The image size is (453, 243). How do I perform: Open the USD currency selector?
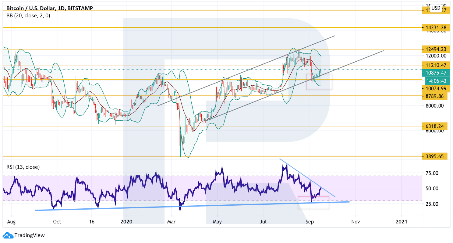(436, 8)
